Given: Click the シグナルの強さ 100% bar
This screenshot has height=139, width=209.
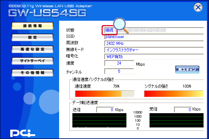Looking at the screenshot, I should click(x=174, y=93).
